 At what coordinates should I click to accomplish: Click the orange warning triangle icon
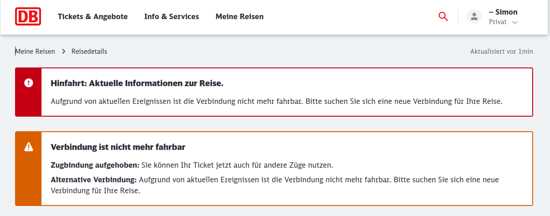pos(29,147)
